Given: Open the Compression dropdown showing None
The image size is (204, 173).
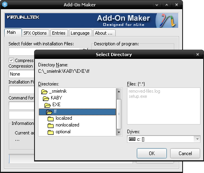Looking at the screenshot, I should click(22, 74).
